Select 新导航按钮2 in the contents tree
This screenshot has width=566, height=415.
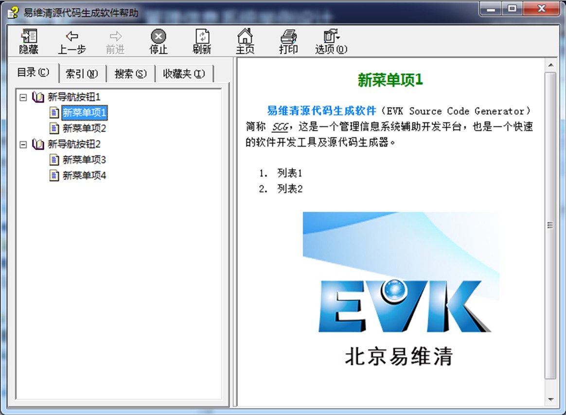tap(74, 144)
